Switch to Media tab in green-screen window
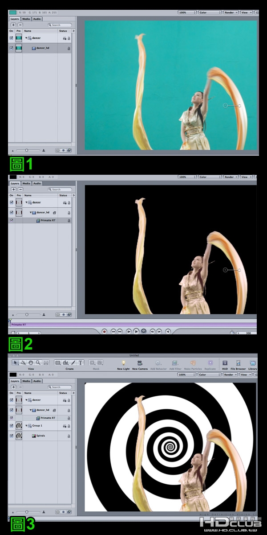The width and height of the screenshot is (267, 535). [26, 19]
